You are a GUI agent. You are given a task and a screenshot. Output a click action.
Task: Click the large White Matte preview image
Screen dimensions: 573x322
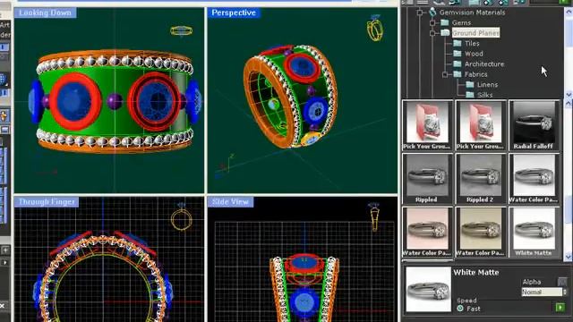(x=428, y=289)
